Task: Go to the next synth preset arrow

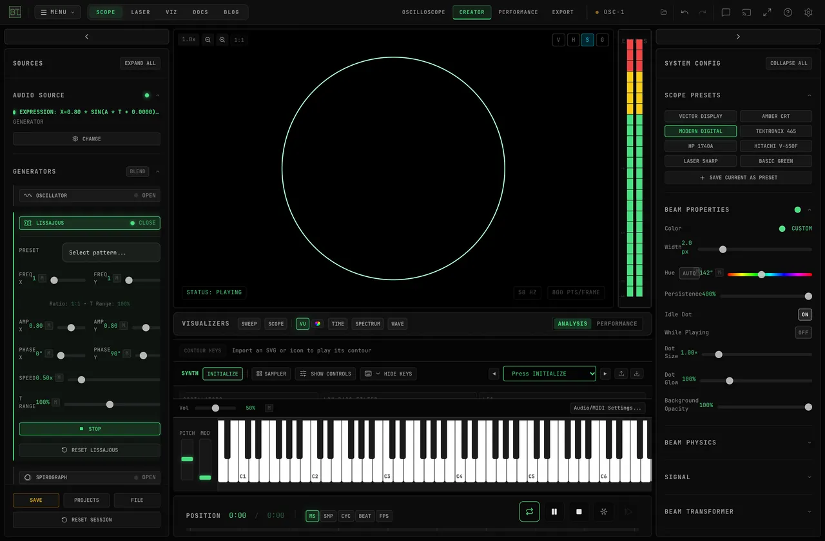Action: click(605, 374)
